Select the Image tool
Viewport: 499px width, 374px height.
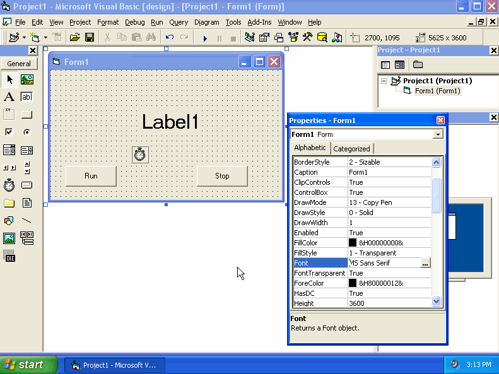(9, 238)
